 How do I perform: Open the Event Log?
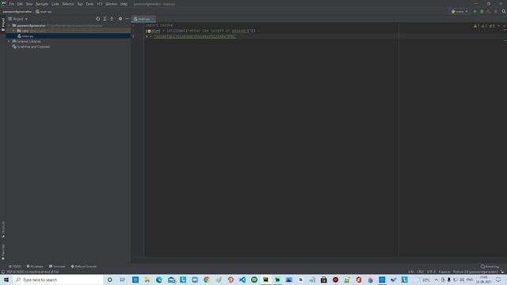click(490, 266)
